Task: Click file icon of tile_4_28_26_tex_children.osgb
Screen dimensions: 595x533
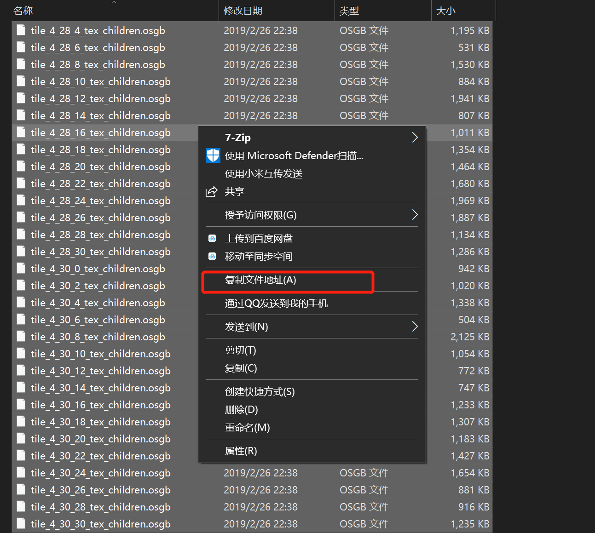Action: click(x=21, y=218)
